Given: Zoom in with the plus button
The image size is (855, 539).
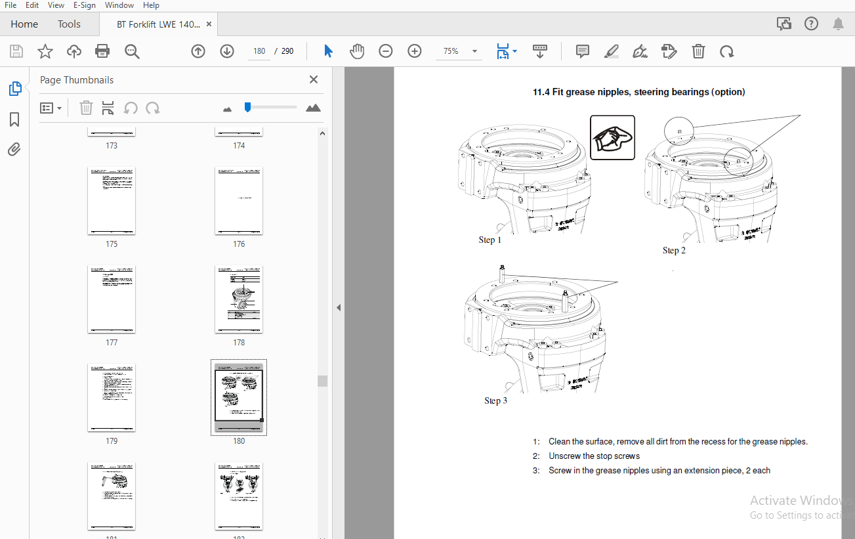Looking at the screenshot, I should [415, 51].
